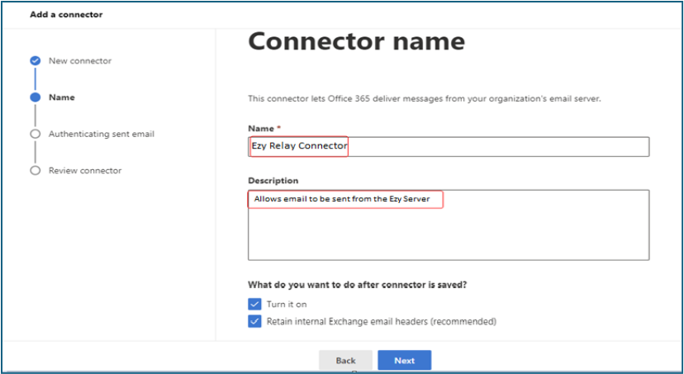Jump to Authenticating sent email step label
This screenshot has height=374, width=684.
[102, 134]
